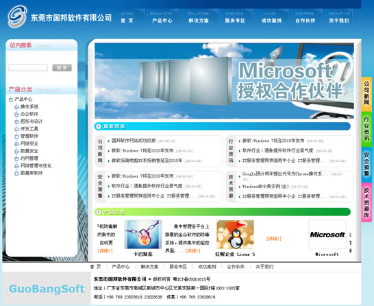Open 服务专区 in the footer navigation

[x=178, y=267]
